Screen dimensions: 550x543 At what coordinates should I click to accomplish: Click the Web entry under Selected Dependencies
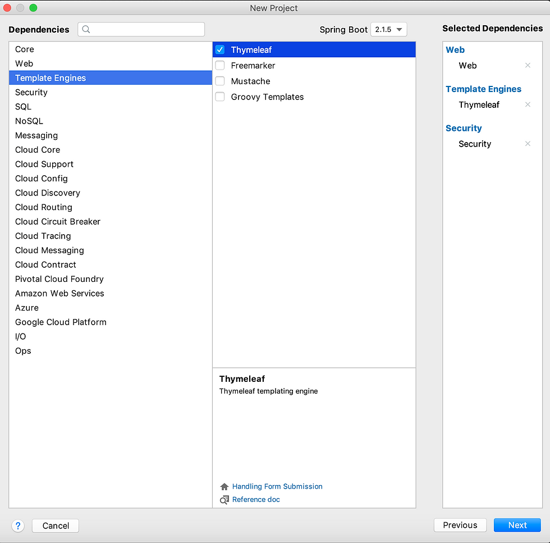pos(467,66)
